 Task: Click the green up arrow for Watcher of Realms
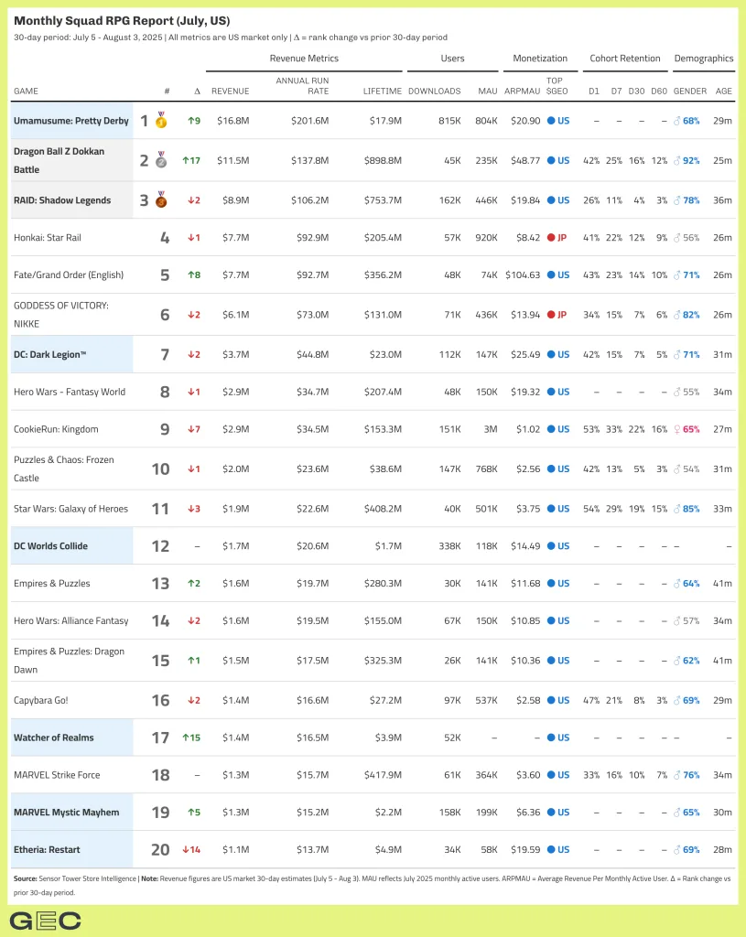tap(186, 738)
